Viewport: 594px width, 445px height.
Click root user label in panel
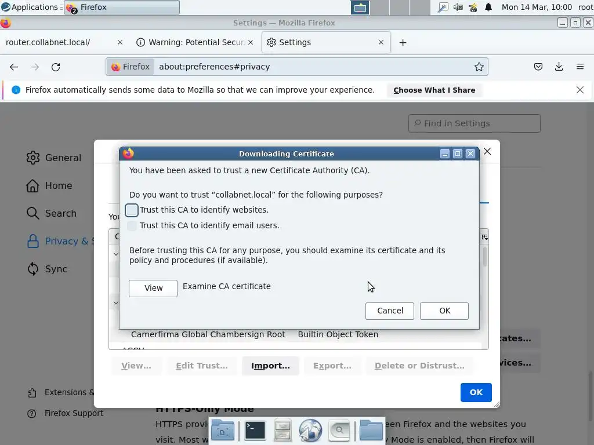585,7
